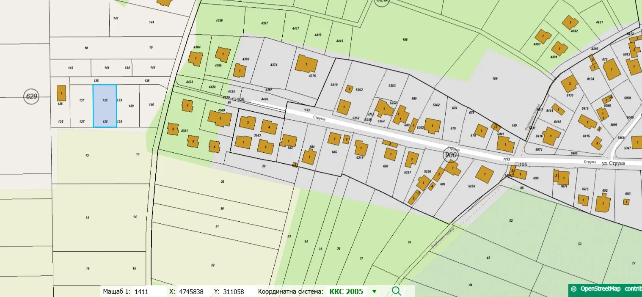Click the circled 629 district marker
642x297 pixels.
32,96
